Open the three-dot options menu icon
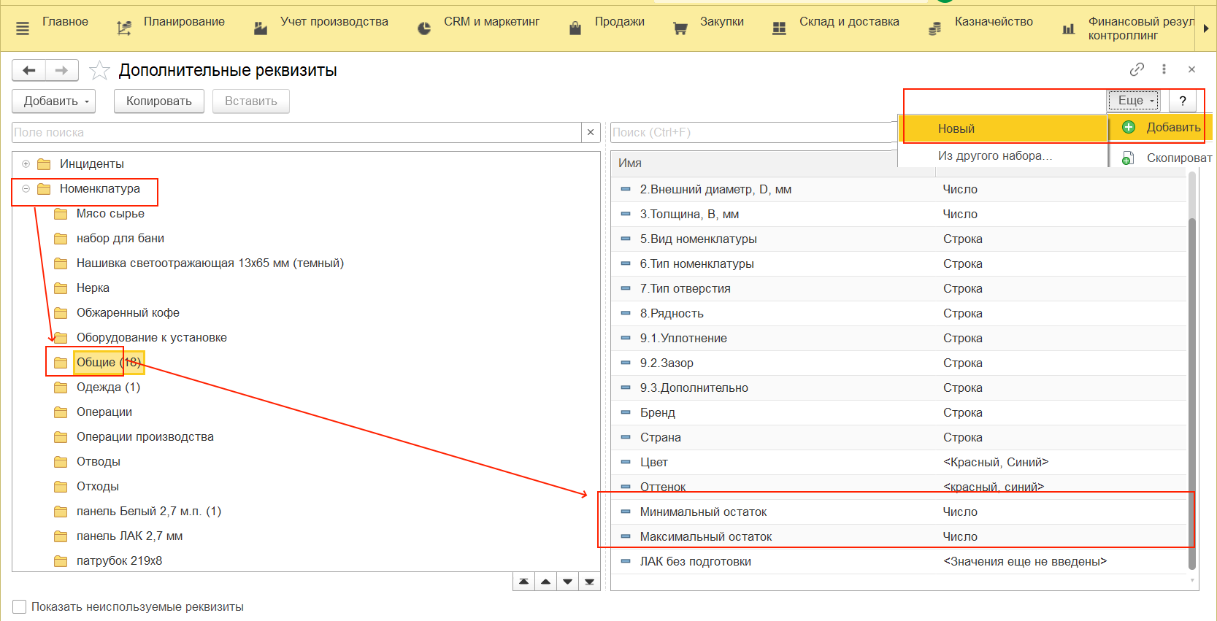 pyautogui.click(x=1164, y=69)
